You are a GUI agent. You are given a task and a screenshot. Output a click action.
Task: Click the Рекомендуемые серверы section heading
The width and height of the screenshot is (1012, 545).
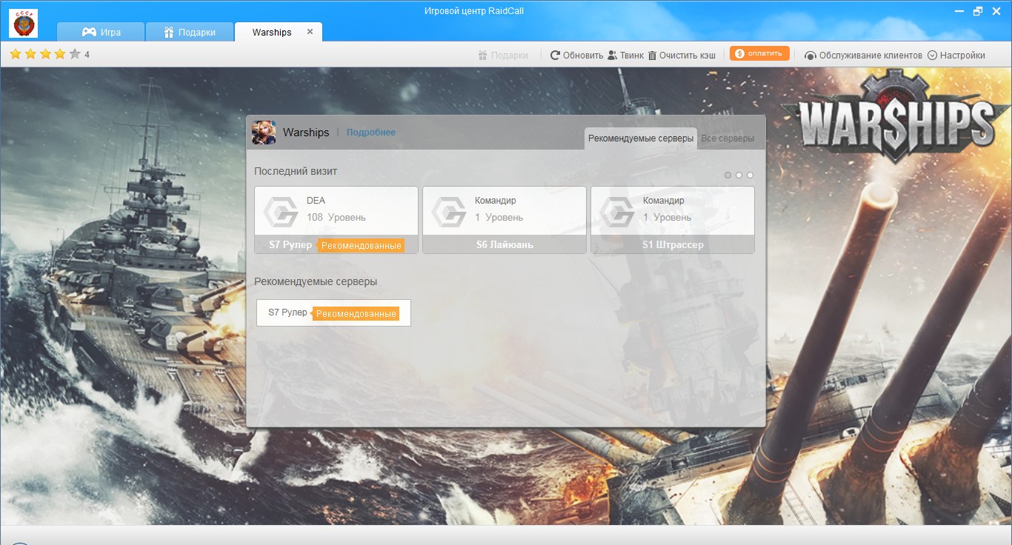(x=316, y=281)
